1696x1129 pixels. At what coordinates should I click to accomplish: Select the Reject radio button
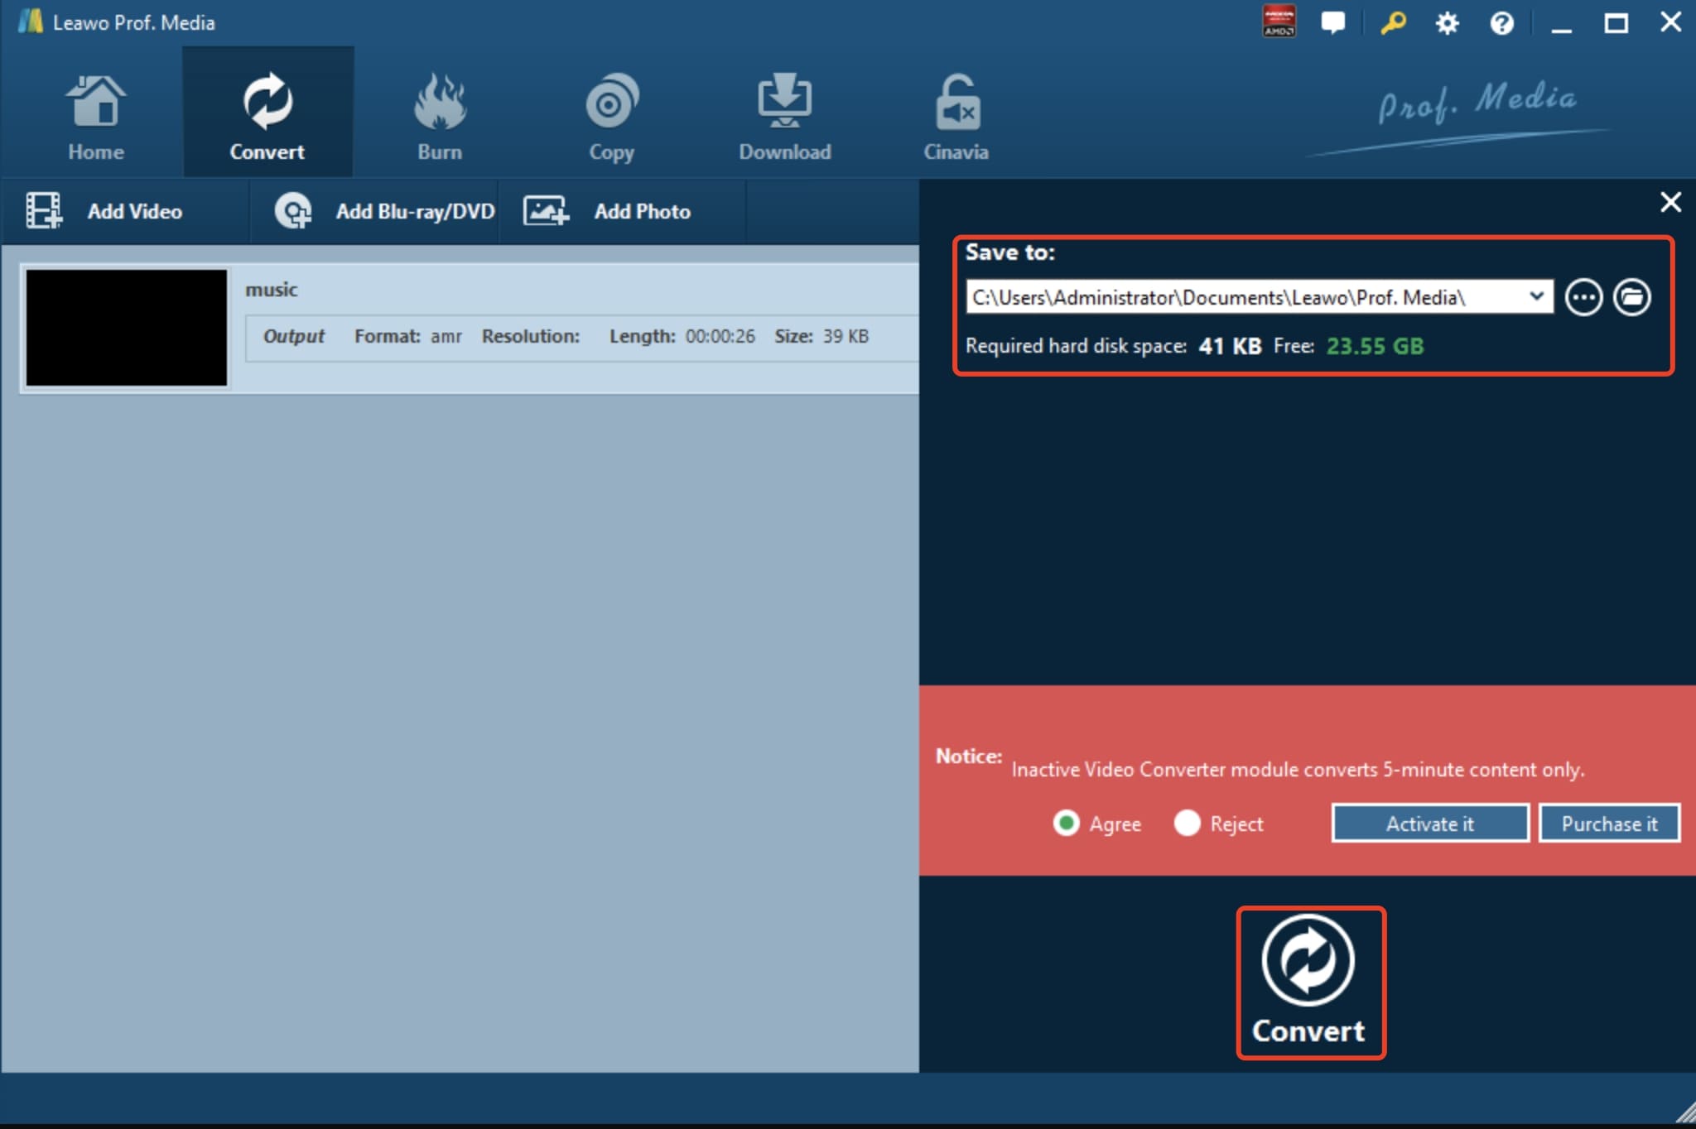[x=1187, y=823]
